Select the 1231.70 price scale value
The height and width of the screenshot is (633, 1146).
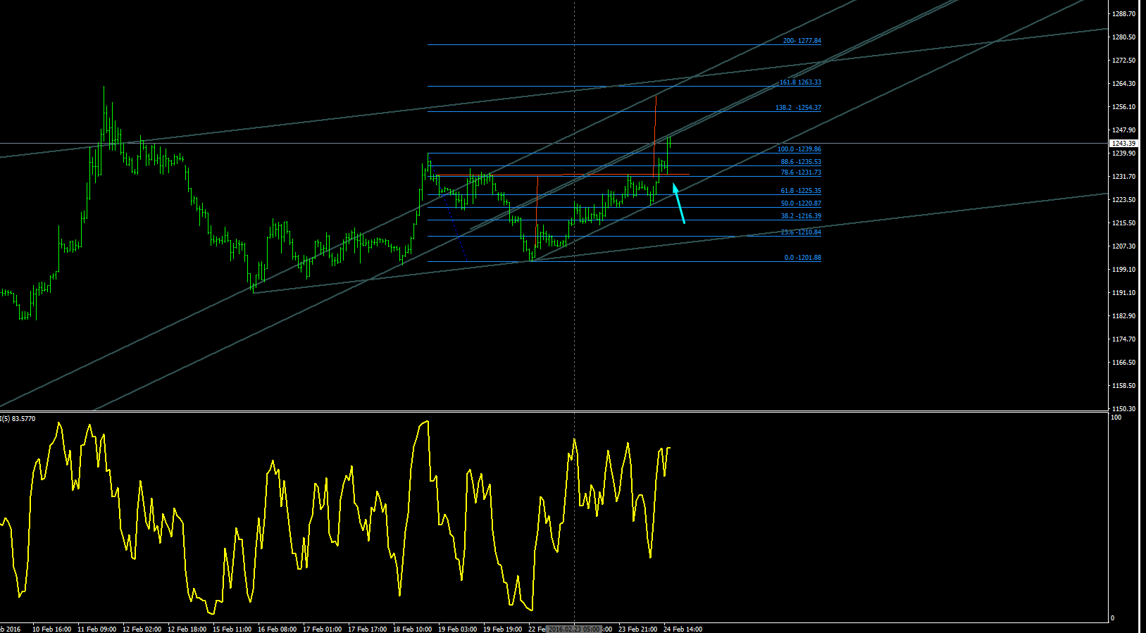(1123, 177)
